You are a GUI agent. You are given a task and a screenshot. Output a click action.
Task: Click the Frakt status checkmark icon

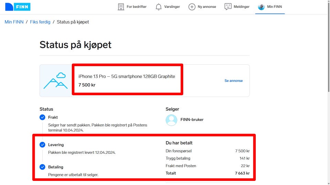pos(42,117)
